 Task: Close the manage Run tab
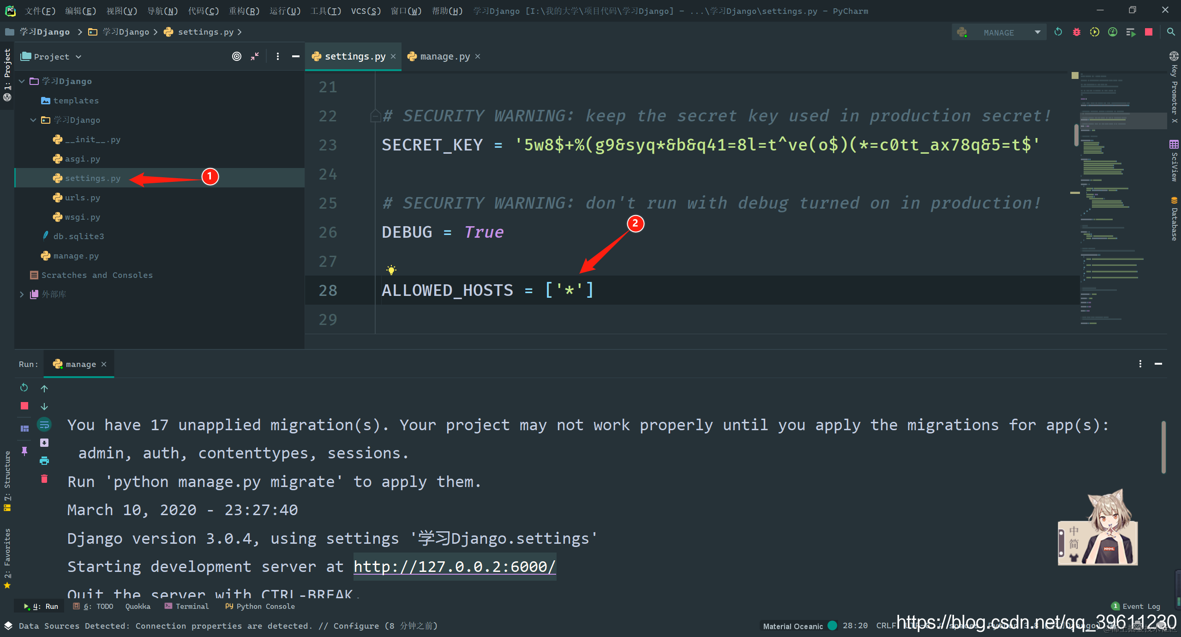(x=104, y=364)
